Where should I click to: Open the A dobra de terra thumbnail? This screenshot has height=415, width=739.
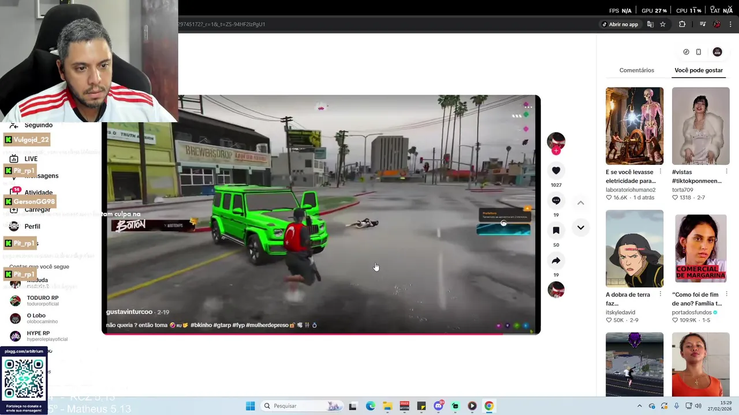click(x=635, y=249)
